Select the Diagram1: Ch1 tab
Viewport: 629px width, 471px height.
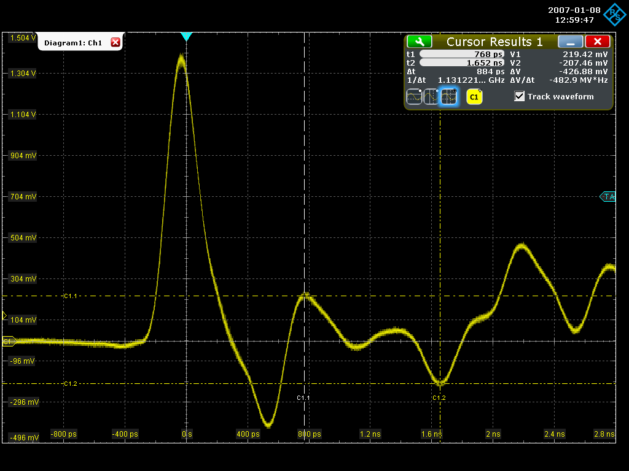tap(73, 43)
